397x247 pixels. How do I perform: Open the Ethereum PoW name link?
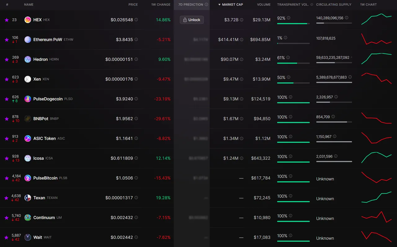coord(48,40)
